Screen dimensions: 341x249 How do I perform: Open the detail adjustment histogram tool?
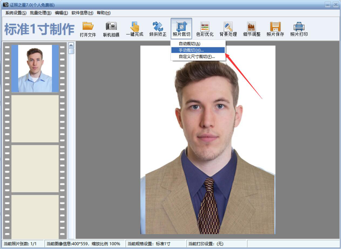pos(252,26)
